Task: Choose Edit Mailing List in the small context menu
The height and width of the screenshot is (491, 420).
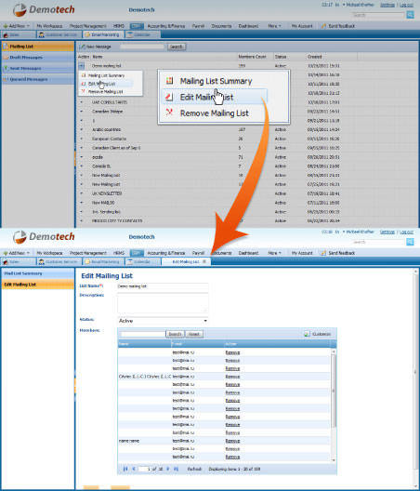Action: point(107,84)
